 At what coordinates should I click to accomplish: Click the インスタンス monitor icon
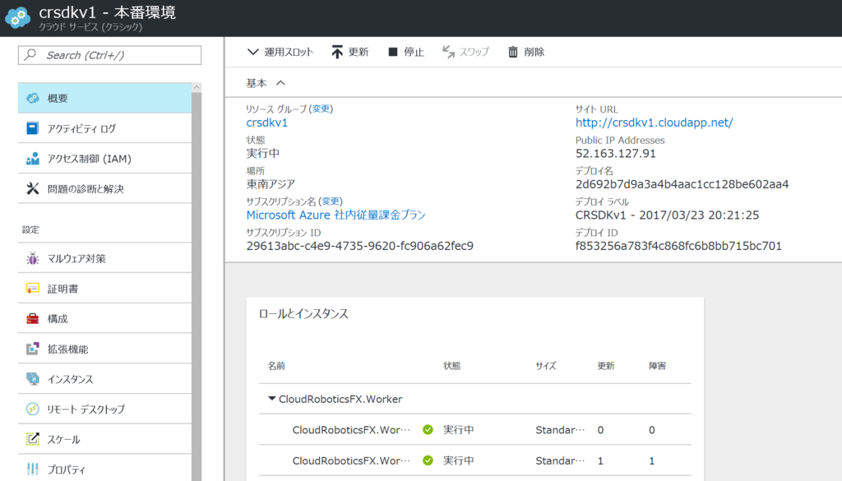32,379
